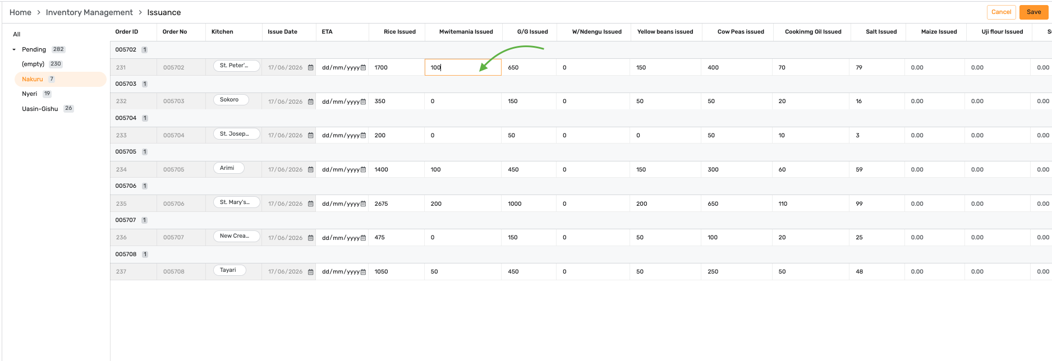Edit Cooking Oil Issued for order 005706

810,203
